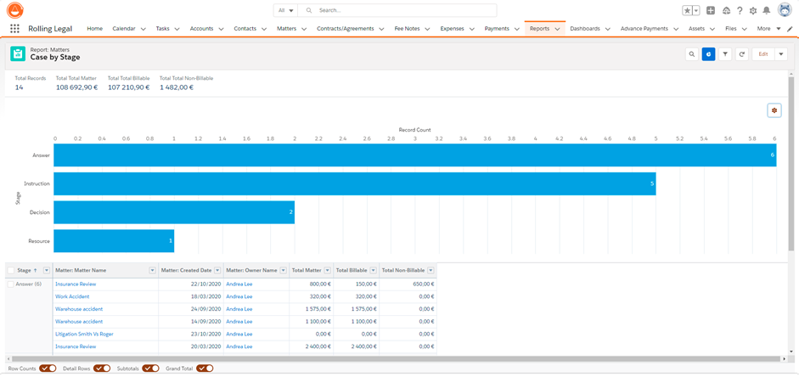Open chart properties gear icon
The width and height of the screenshot is (799, 377).
tap(774, 110)
